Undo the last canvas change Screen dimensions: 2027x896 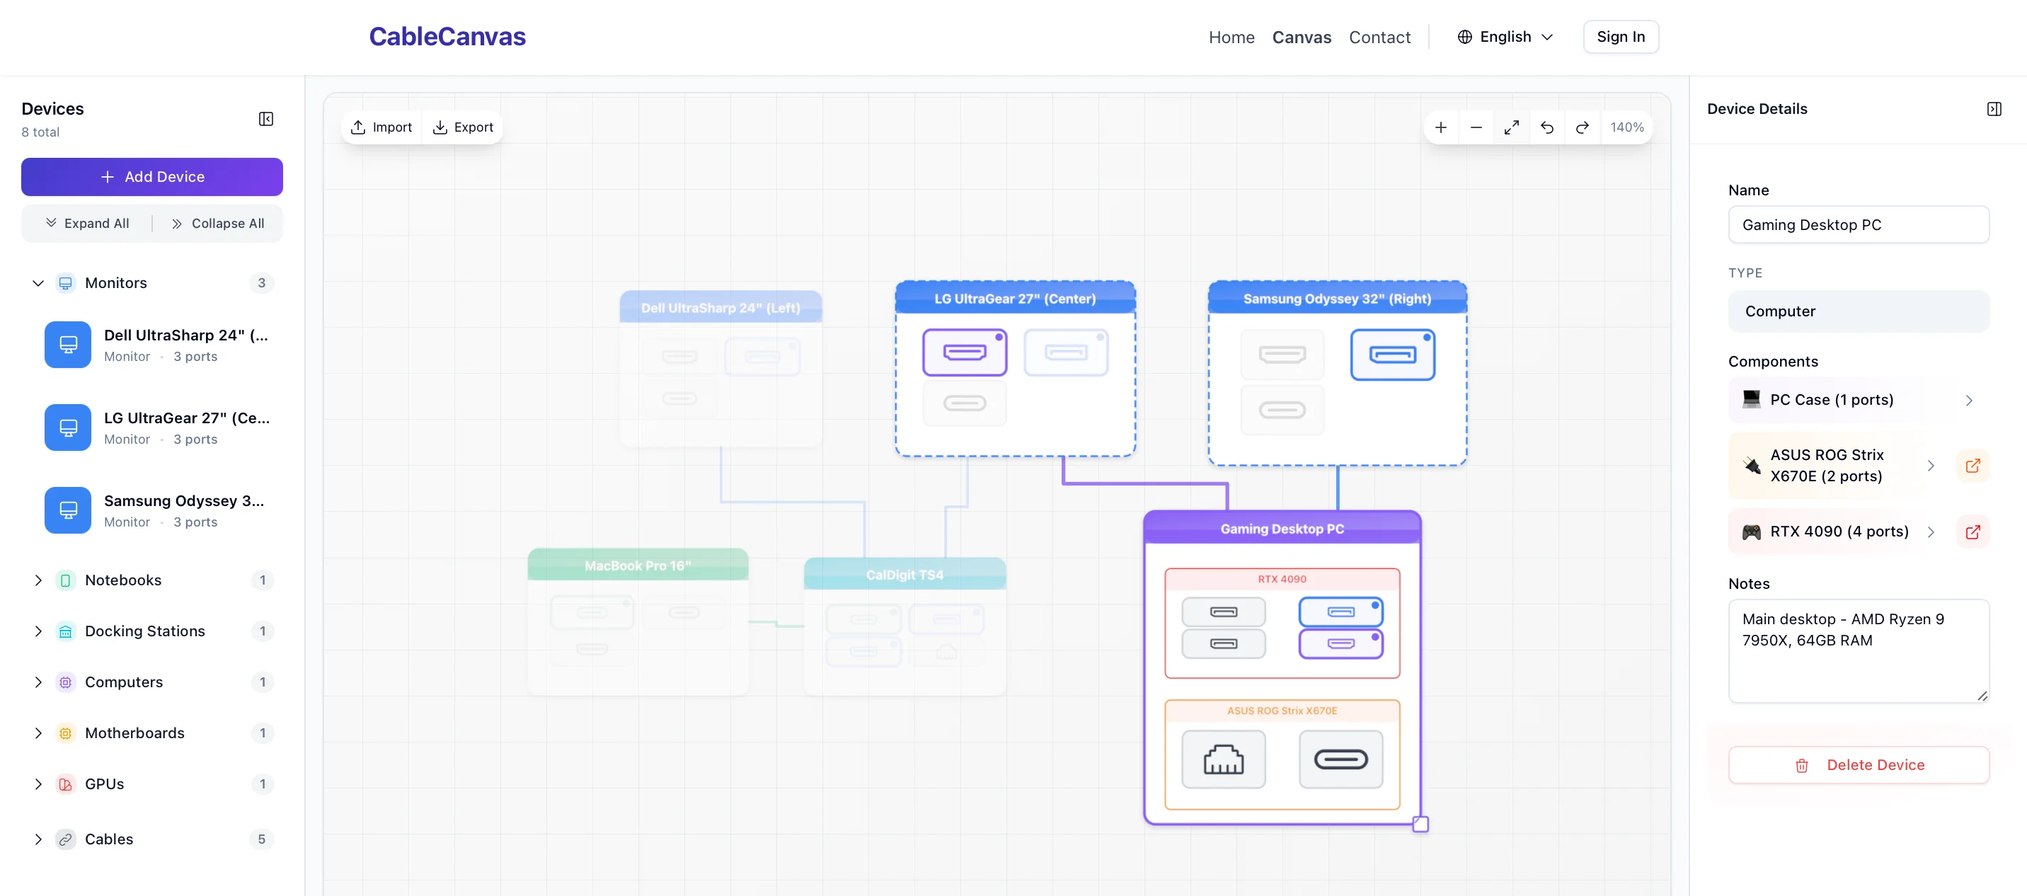pos(1547,127)
